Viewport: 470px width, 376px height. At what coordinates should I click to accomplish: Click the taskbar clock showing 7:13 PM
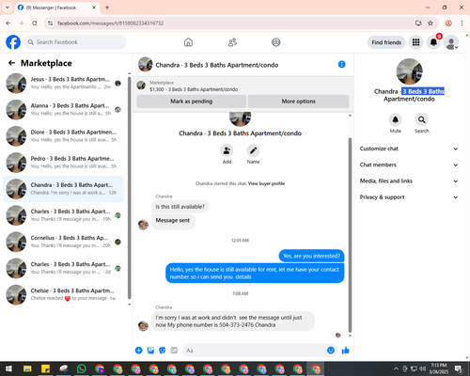pos(439,368)
